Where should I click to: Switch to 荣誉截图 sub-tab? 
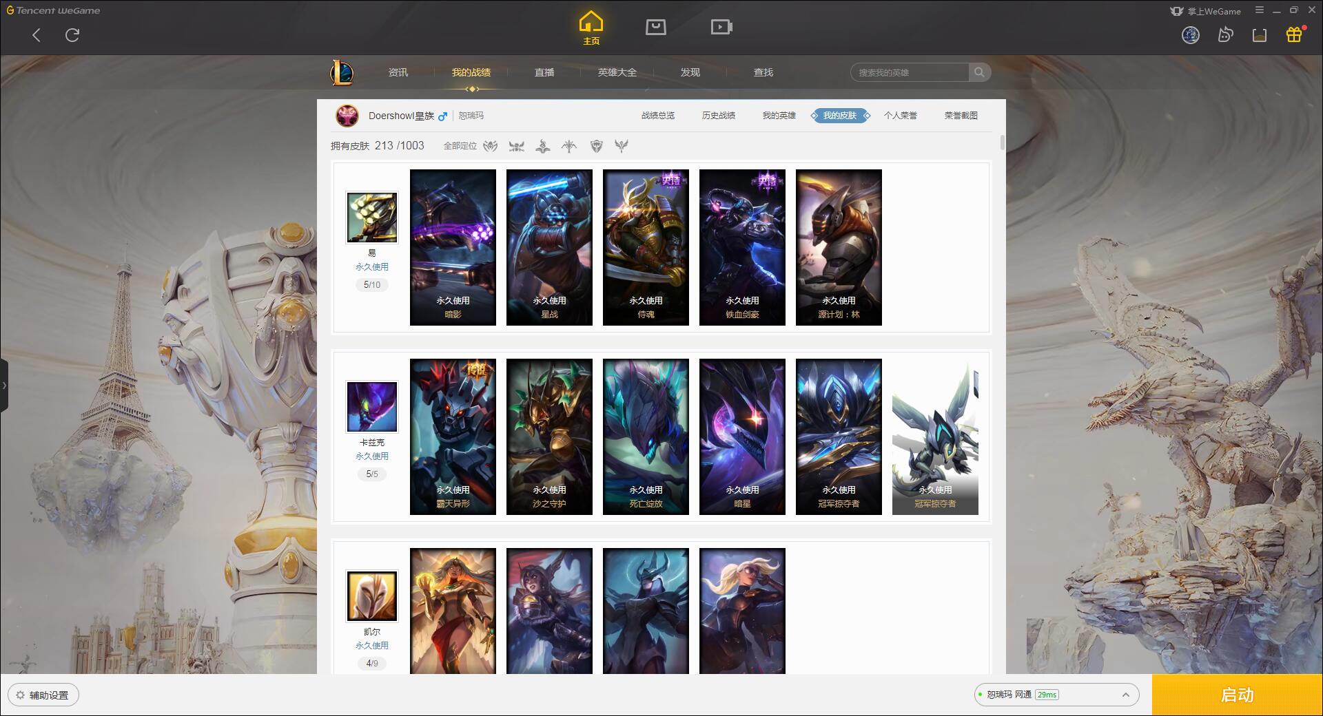(x=961, y=116)
